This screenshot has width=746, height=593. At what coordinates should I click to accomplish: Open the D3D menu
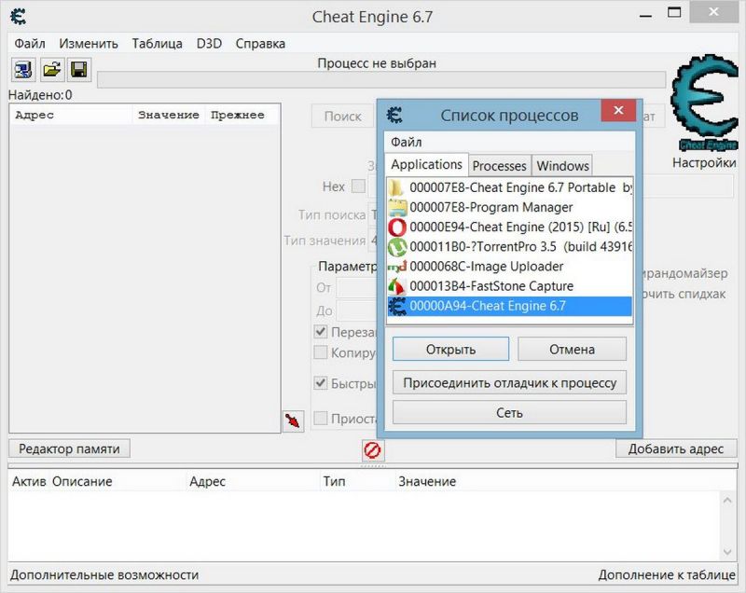click(x=209, y=44)
